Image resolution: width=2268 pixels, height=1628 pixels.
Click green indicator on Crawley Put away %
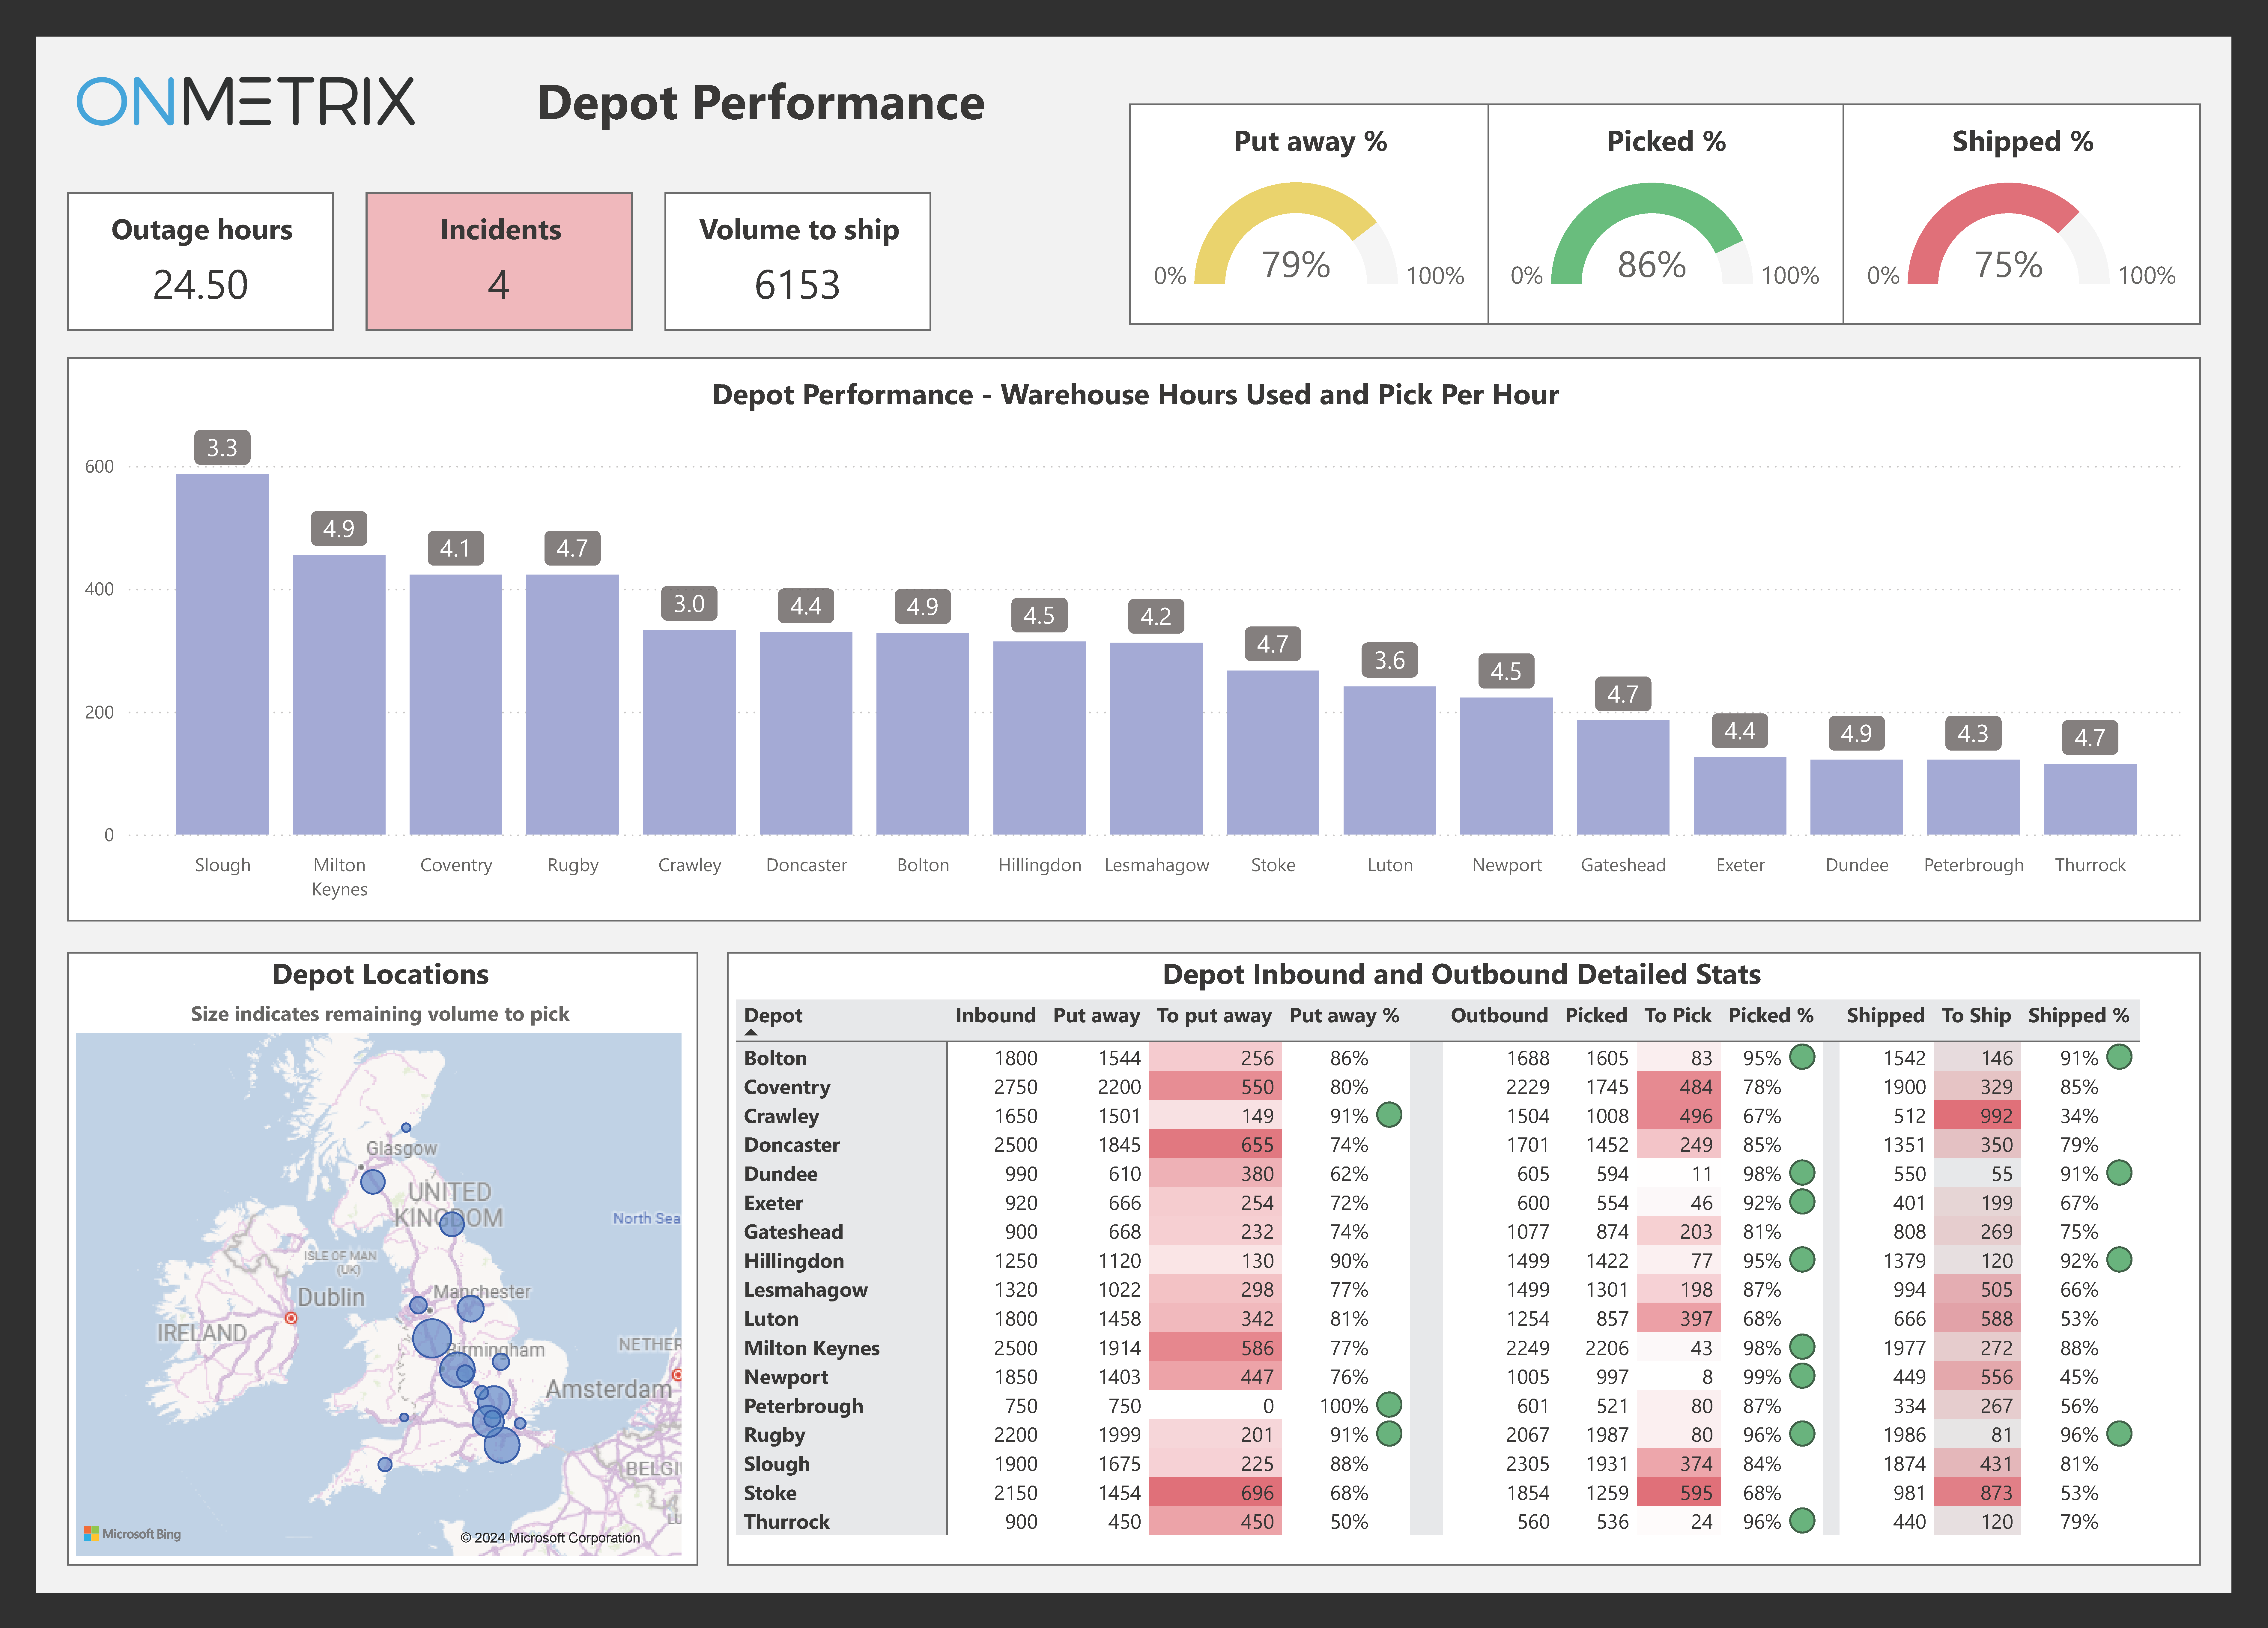click(1389, 1115)
